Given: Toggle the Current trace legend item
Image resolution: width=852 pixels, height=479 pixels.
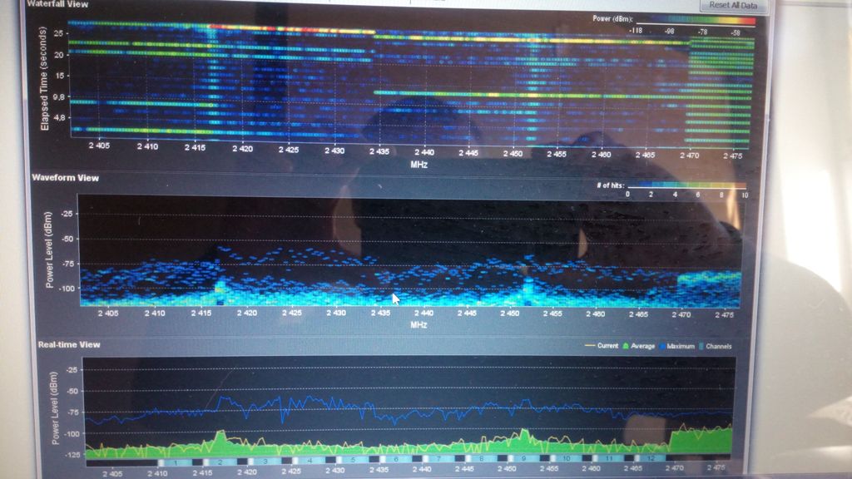Looking at the screenshot, I should 602,346.
